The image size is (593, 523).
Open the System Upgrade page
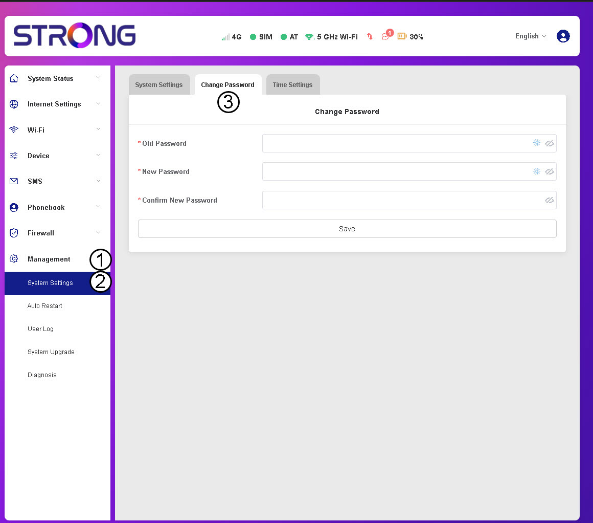(x=51, y=352)
